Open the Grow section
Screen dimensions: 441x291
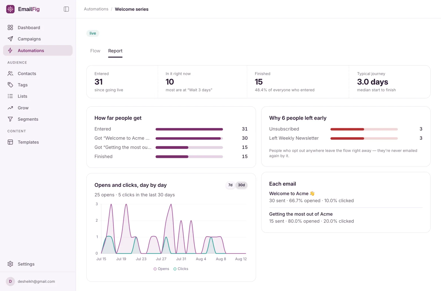click(x=38, y=108)
